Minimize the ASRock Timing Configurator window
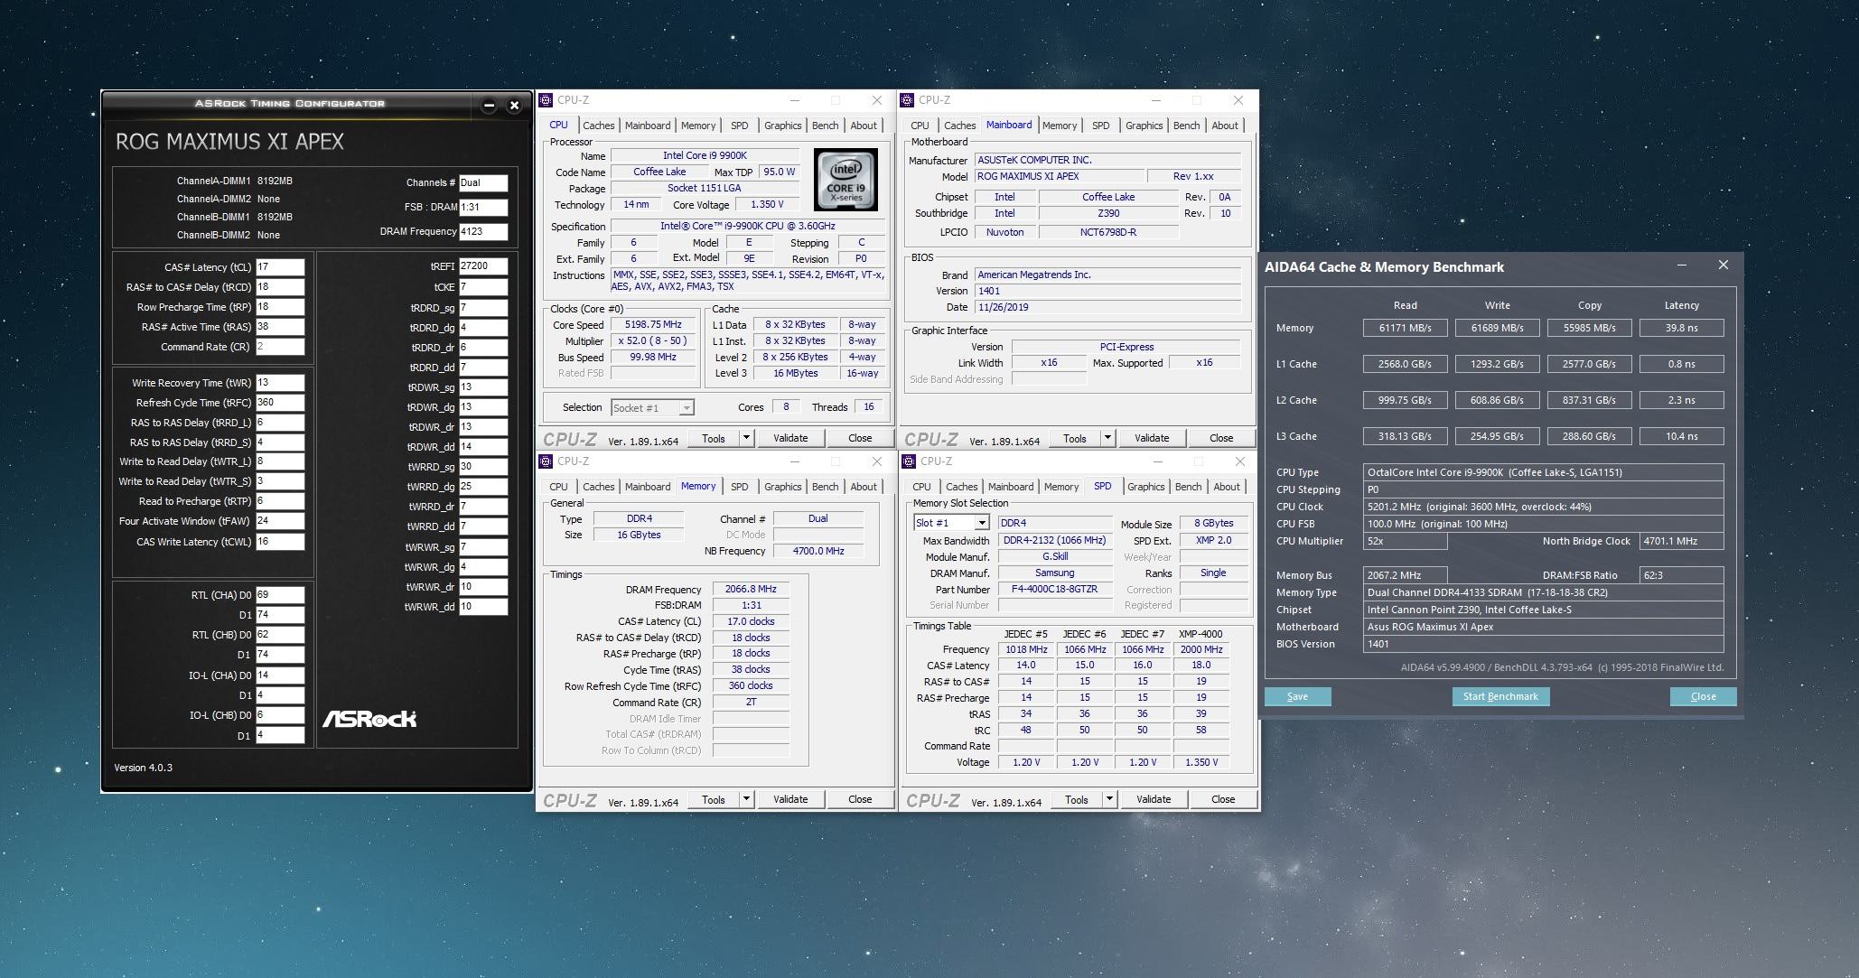 489,106
